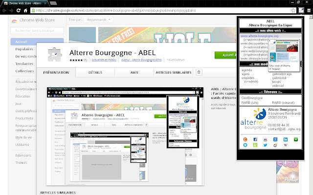Open the Flickr icon in ABEL popup
The height and width of the screenshot is (195, 313).
[265, 140]
